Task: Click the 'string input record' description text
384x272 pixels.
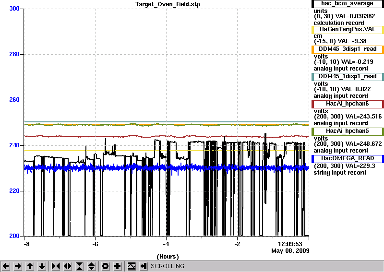Action: pos(340,173)
